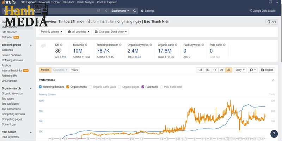Switch to Site Audit
Image resolution: width=282 pixels, height=141 pixels.
point(69,2)
